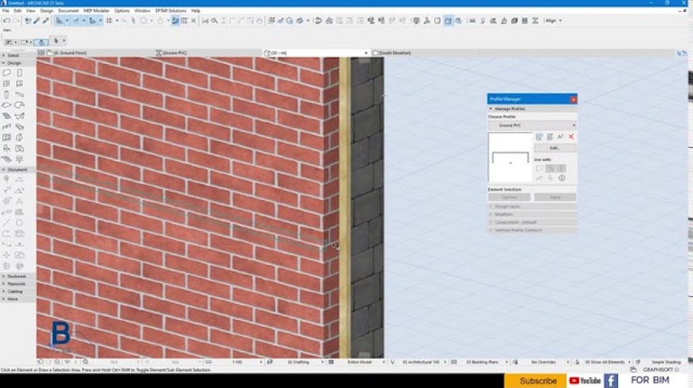Open the Options menu
The width and height of the screenshot is (693, 388).
point(122,11)
